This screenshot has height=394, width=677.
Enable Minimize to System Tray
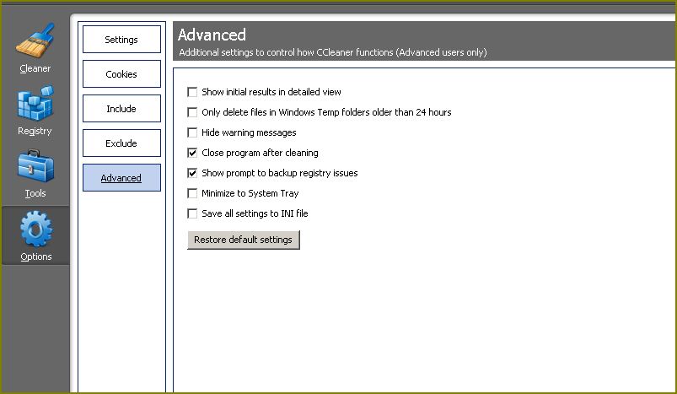pos(192,193)
